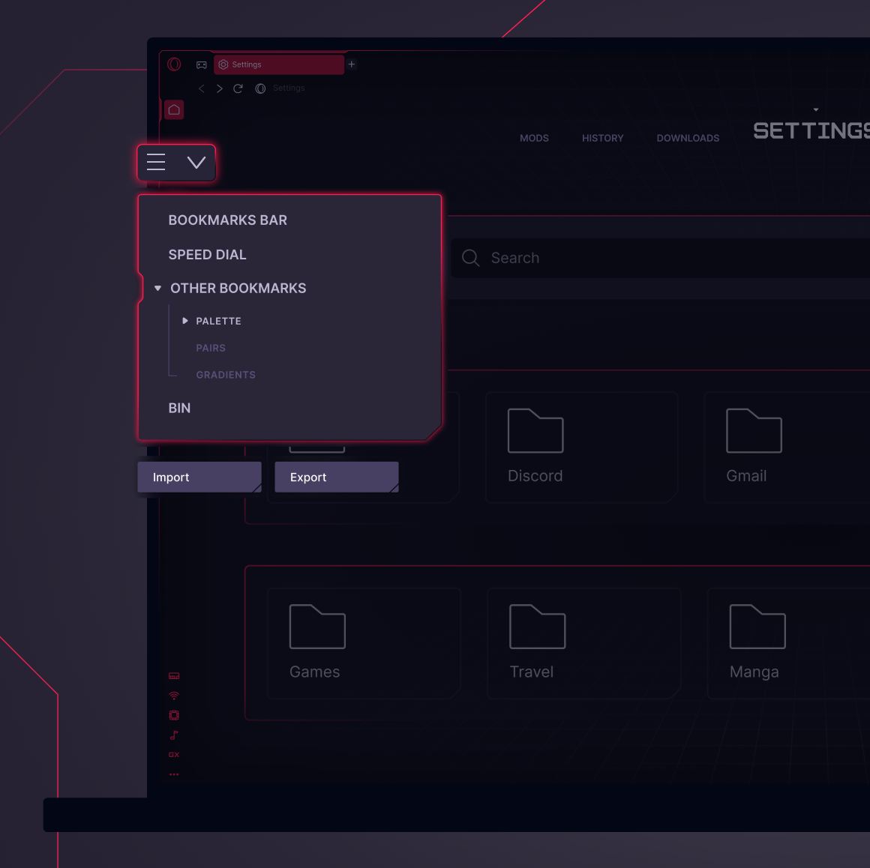Click the GX sidebar logo

pos(174,755)
